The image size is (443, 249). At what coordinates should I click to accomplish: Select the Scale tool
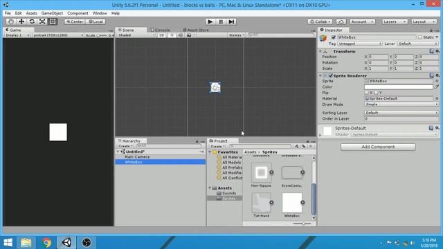coord(42,21)
